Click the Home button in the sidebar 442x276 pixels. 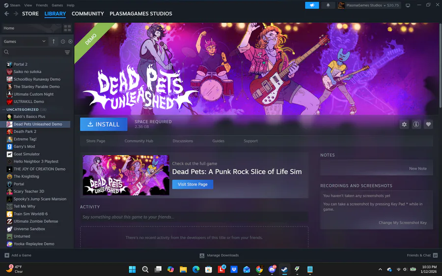[31, 28]
